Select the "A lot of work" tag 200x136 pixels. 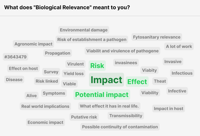tap(179, 46)
